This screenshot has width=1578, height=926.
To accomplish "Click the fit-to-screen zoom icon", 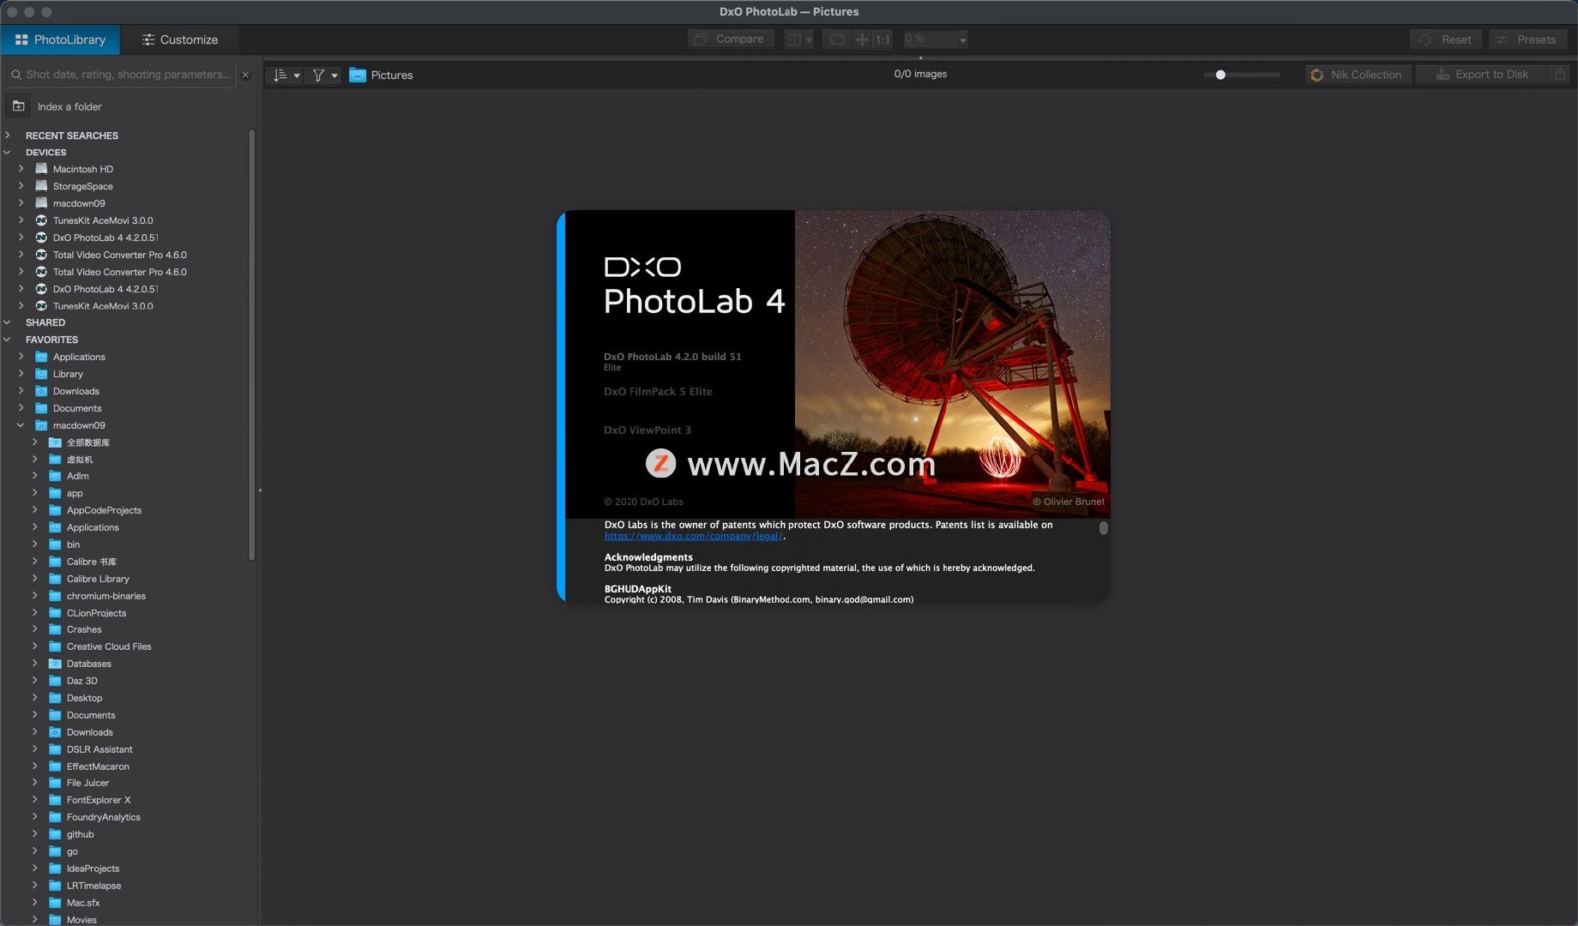I will [837, 39].
